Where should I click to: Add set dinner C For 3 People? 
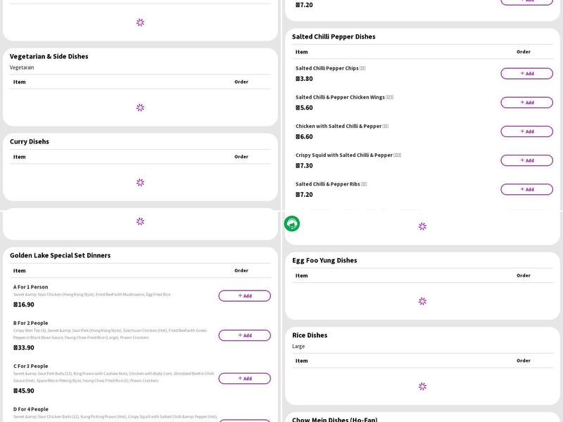(x=244, y=378)
